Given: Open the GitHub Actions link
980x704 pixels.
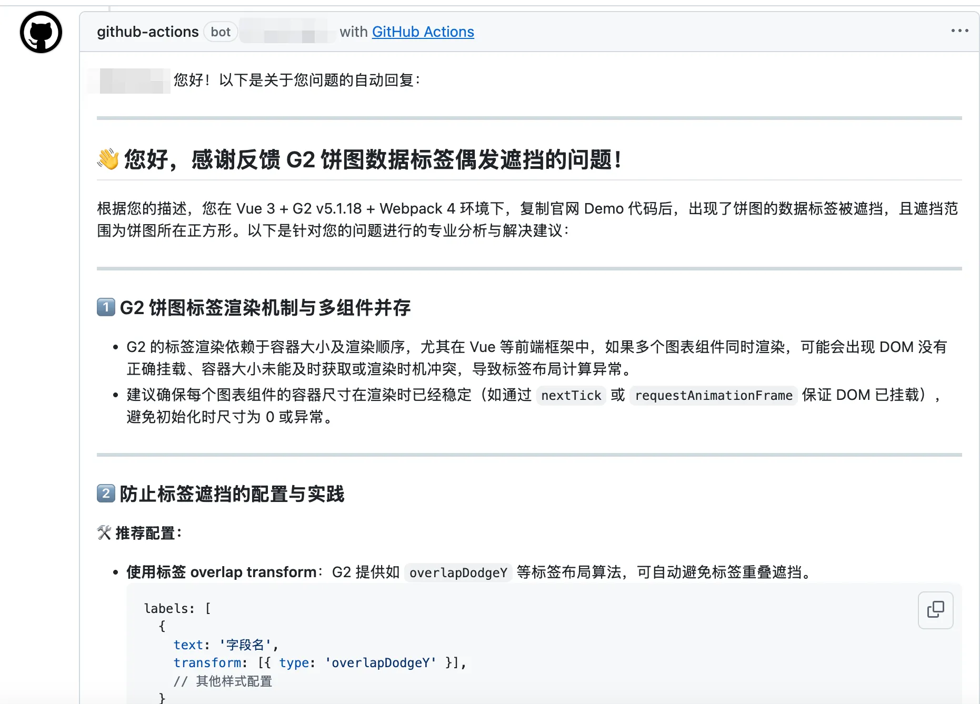Looking at the screenshot, I should pyautogui.click(x=423, y=32).
